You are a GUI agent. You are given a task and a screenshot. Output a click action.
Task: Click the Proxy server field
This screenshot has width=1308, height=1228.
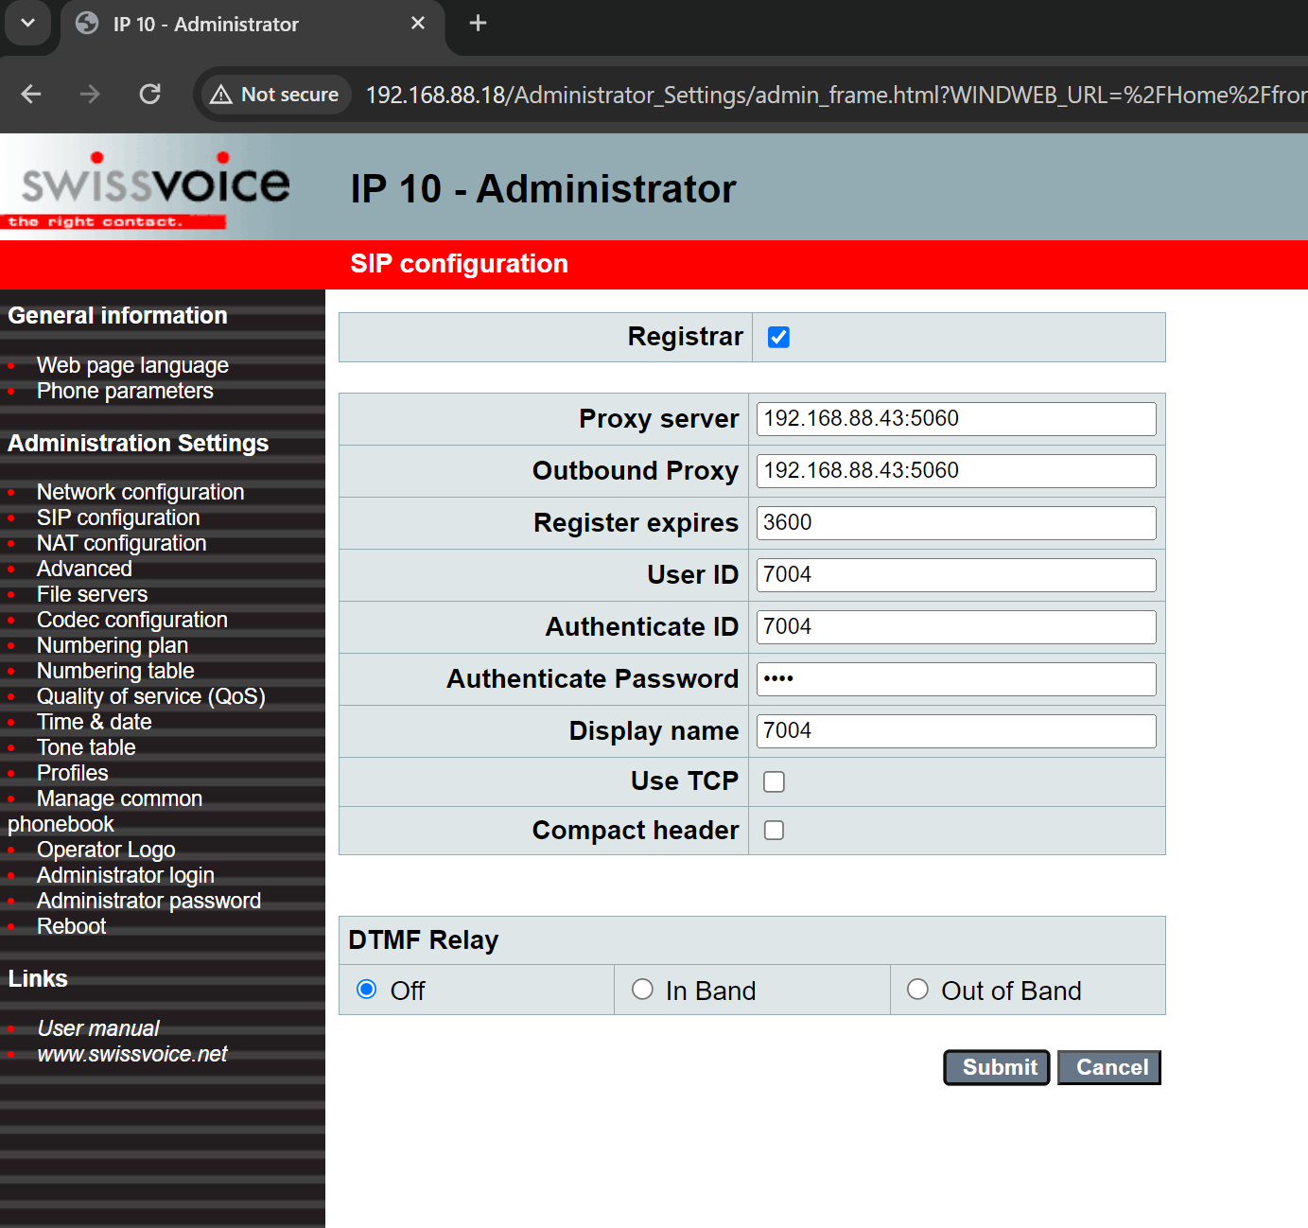click(956, 419)
